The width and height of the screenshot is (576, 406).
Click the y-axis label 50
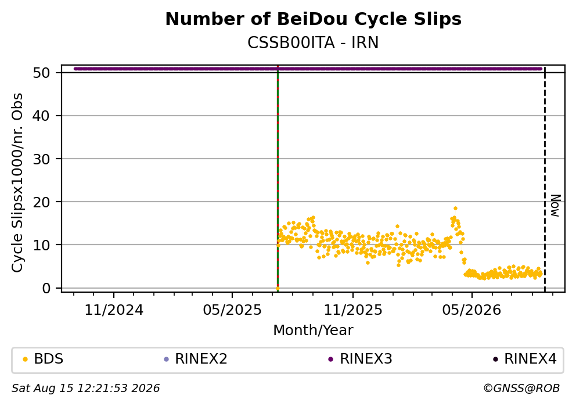(x=41, y=73)
